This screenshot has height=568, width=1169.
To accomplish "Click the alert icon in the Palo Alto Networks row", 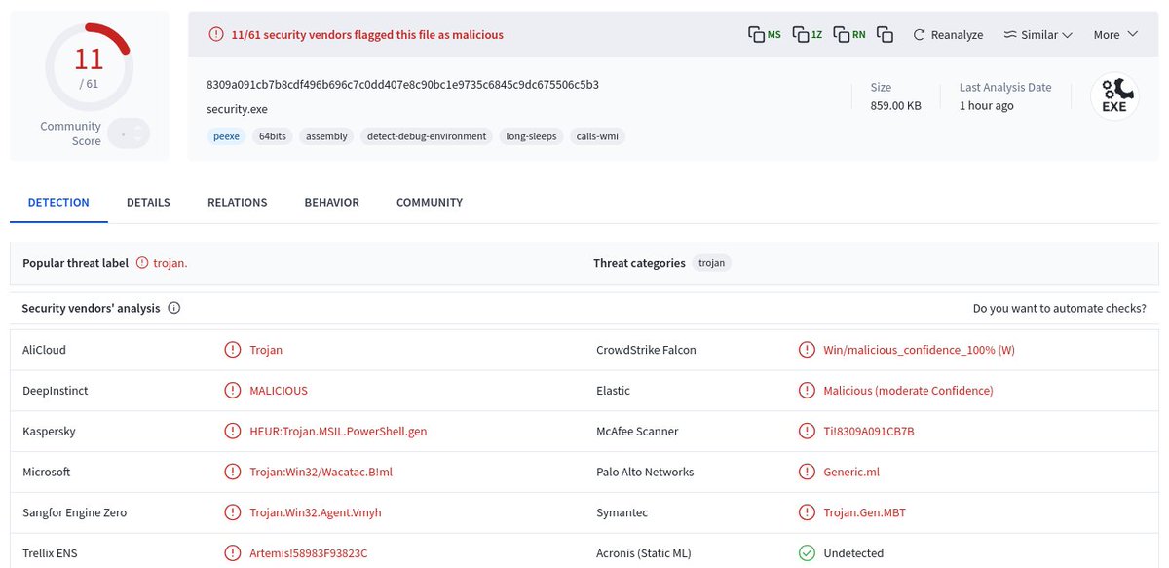I will click(x=807, y=472).
